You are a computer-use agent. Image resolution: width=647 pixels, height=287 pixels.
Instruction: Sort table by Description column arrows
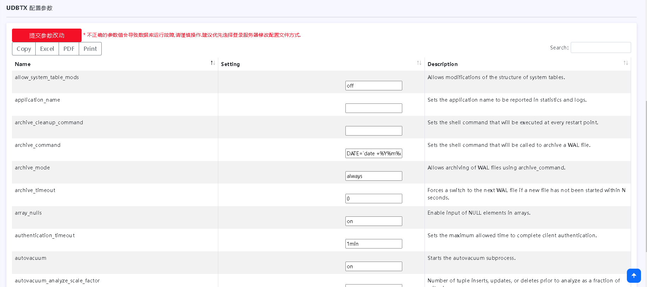click(x=625, y=63)
